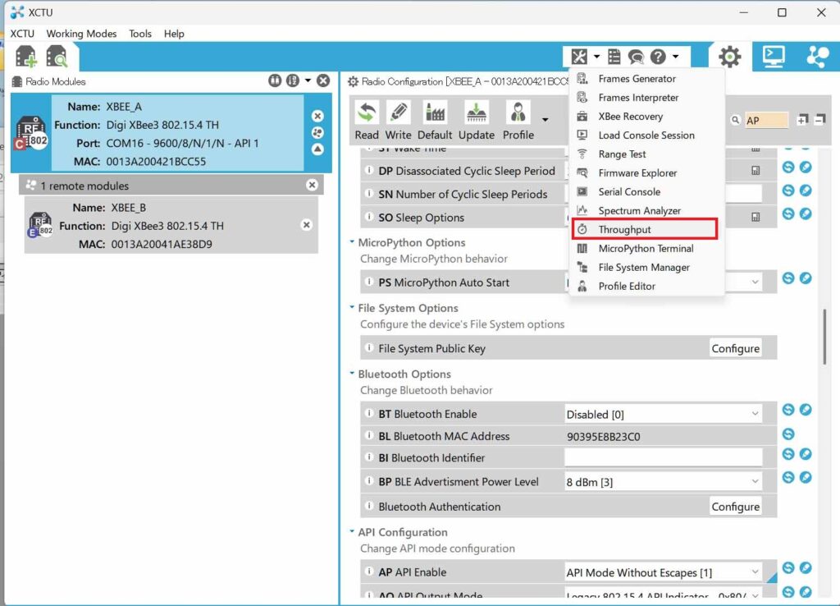
Task: Open the PS MicroPython Auto Start dropdown
Action: click(755, 282)
